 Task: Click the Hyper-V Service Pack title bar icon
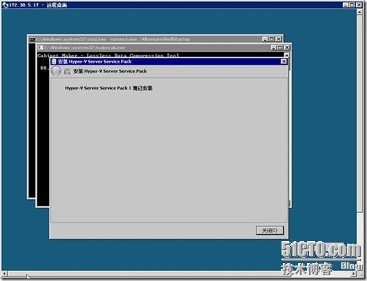pos(54,61)
